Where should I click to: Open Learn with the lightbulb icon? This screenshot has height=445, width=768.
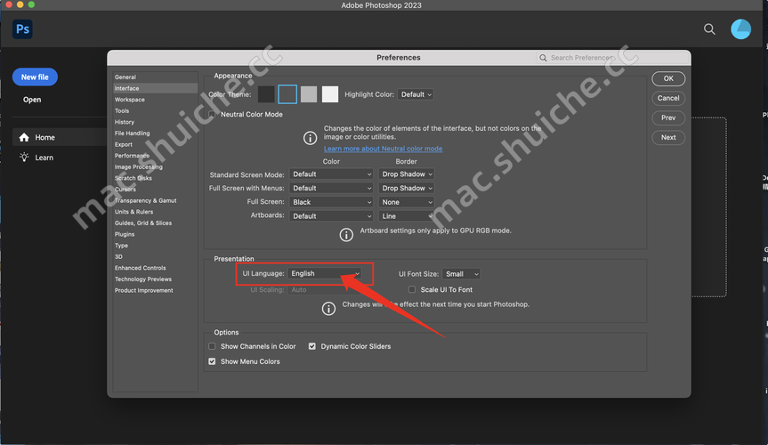coord(43,158)
